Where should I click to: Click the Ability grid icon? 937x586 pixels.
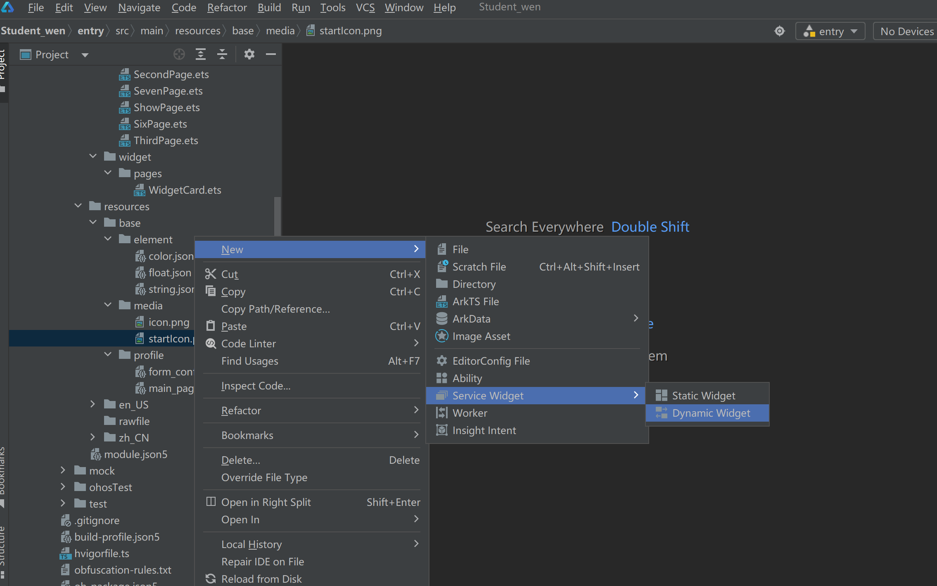pos(441,378)
